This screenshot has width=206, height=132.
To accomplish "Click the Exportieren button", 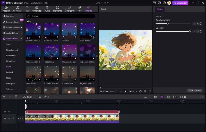I will [180, 3].
